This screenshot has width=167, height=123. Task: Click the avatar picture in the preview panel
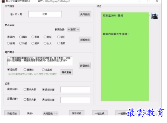(x=154, y=16)
